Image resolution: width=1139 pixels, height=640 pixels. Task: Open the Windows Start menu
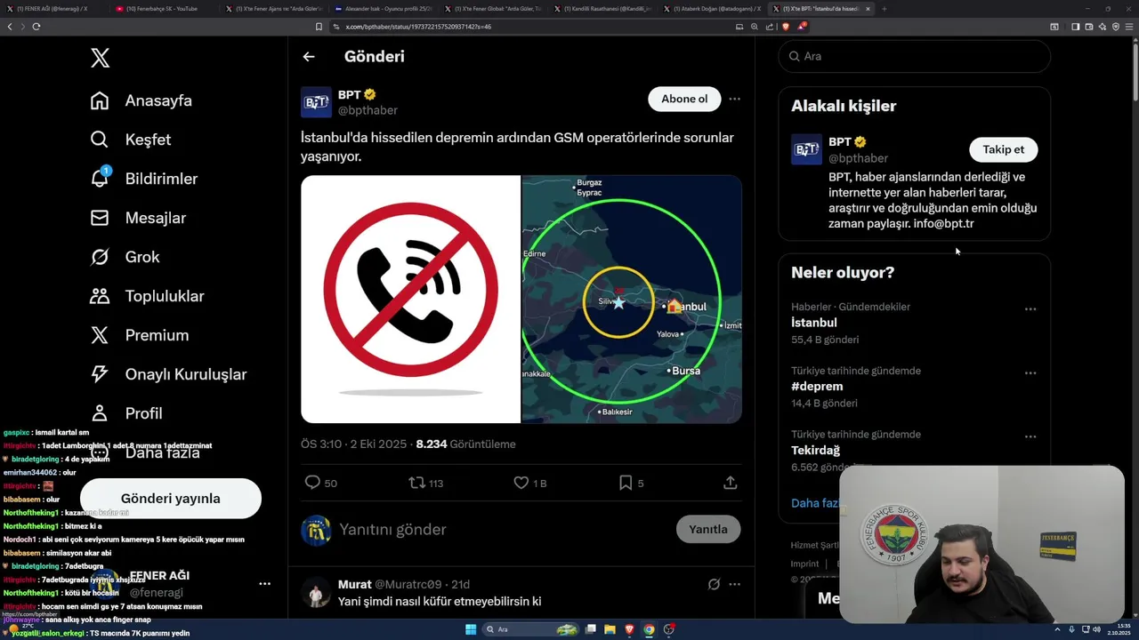click(471, 629)
